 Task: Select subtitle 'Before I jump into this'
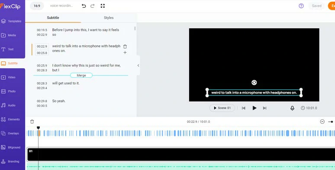(85, 32)
